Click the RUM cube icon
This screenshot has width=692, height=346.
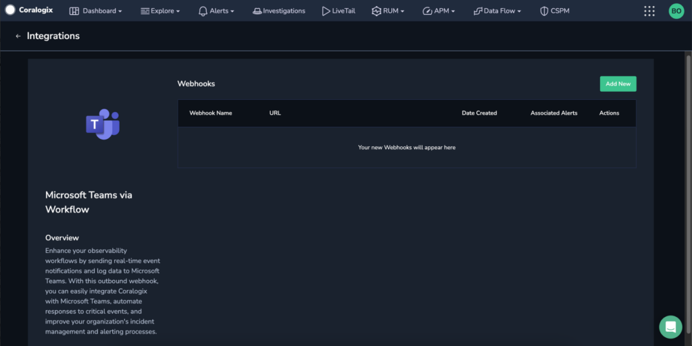point(376,11)
